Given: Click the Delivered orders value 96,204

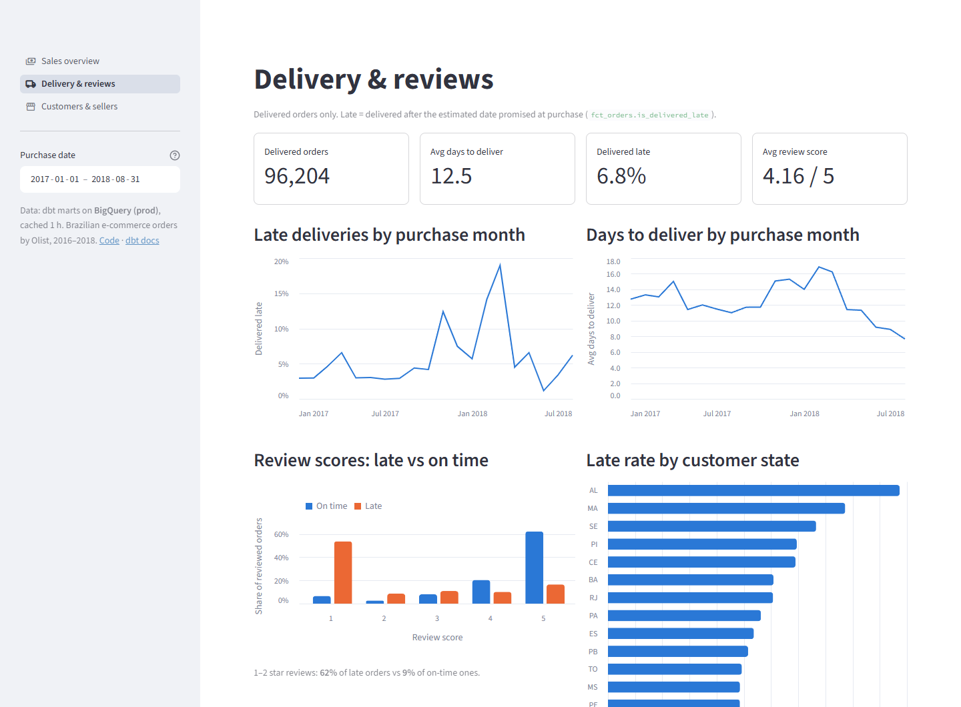Looking at the screenshot, I should pyautogui.click(x=297, y=176).
